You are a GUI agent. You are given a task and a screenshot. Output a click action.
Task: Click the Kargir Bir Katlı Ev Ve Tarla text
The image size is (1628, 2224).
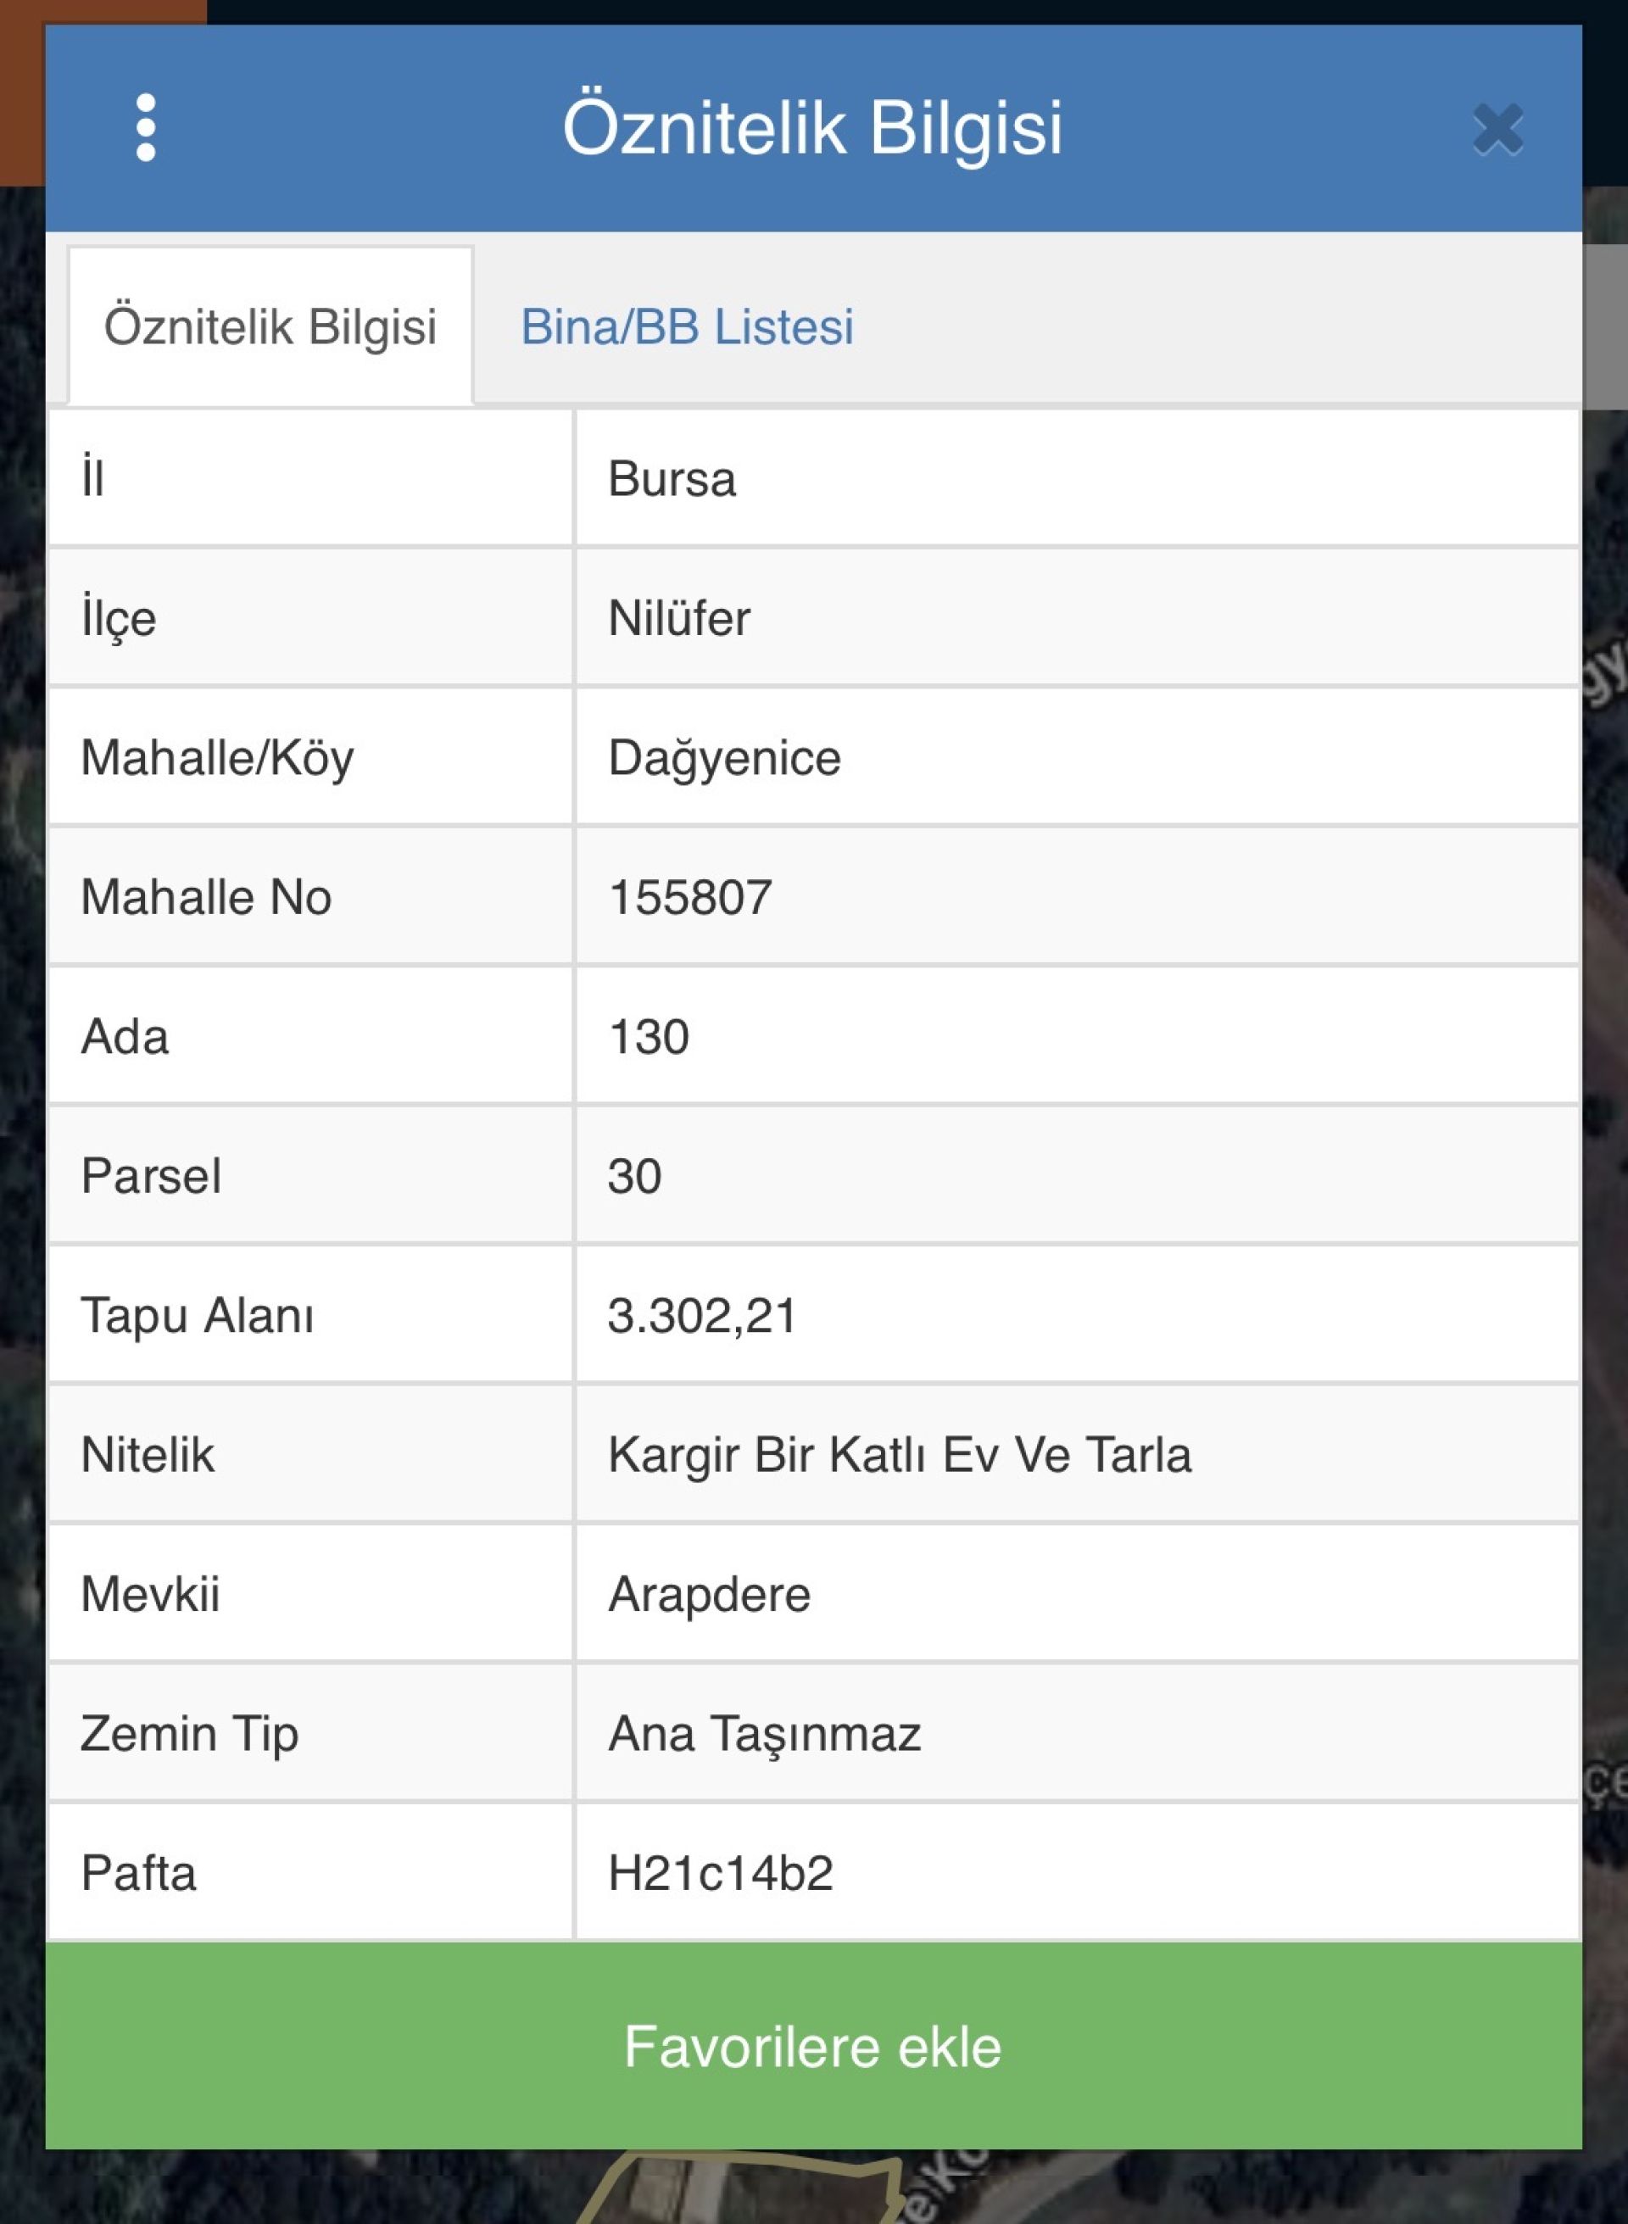pos(899,1454)
